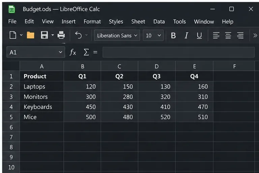The height and width of the screenshot is (173, 259).
Task: Save the document with the floppy icon
Action: point(45,35)
